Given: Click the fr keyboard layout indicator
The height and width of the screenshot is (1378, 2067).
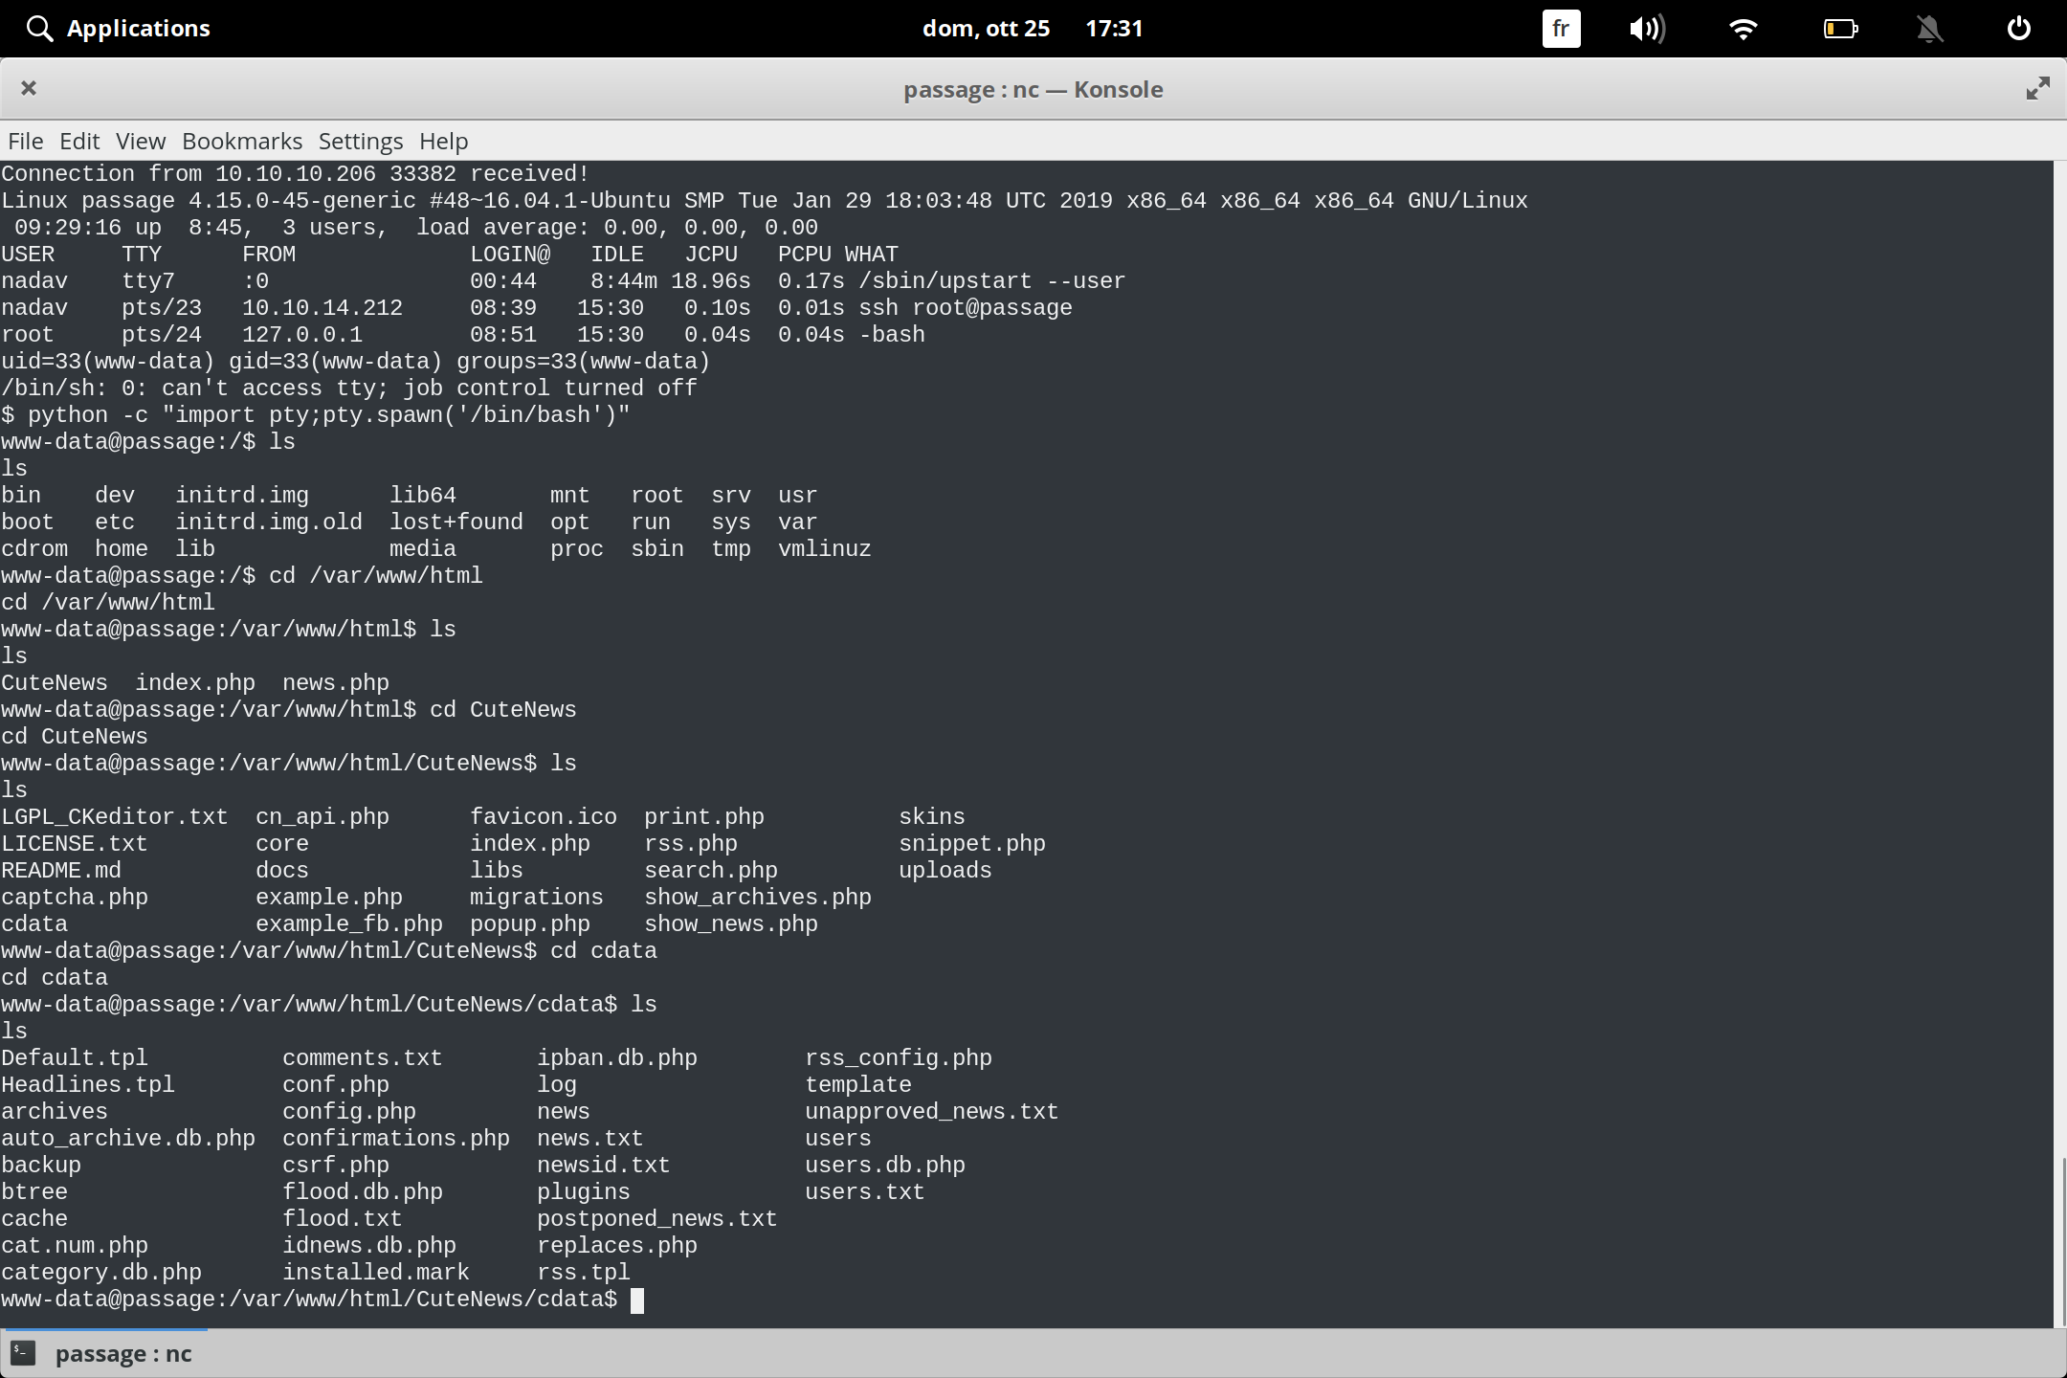Looking at the screenshot, I should (1560, 28).
